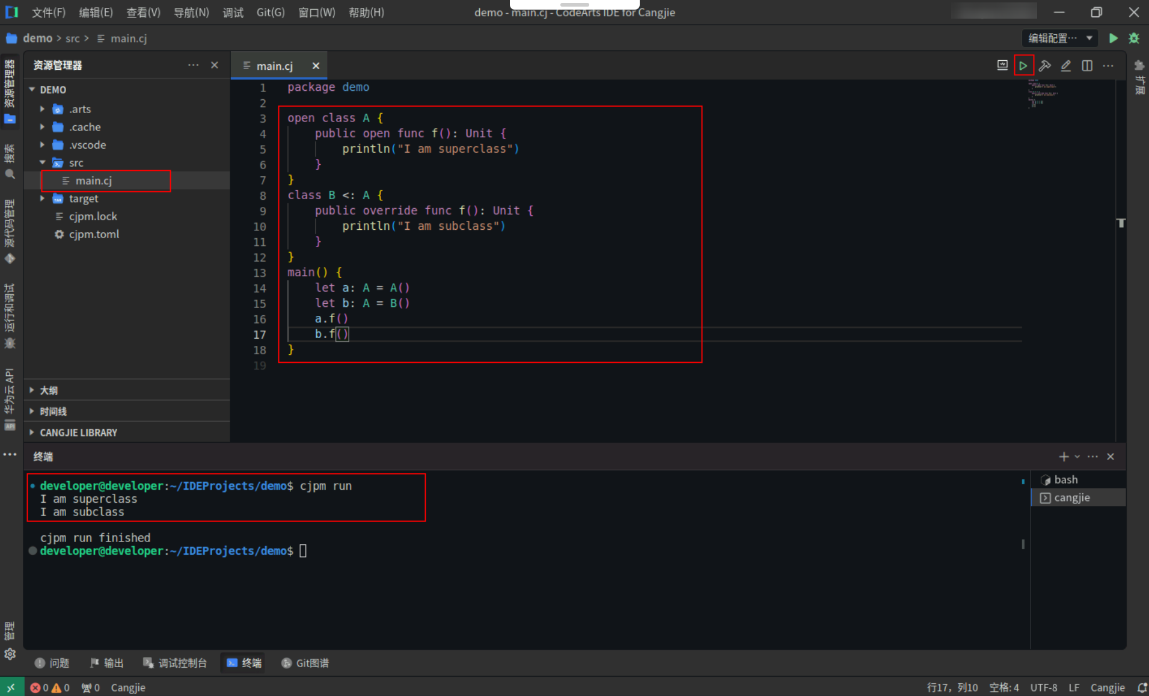1149x696 pixels.
Task: Split the editor with the split icon
Action: click(1087, 66)
